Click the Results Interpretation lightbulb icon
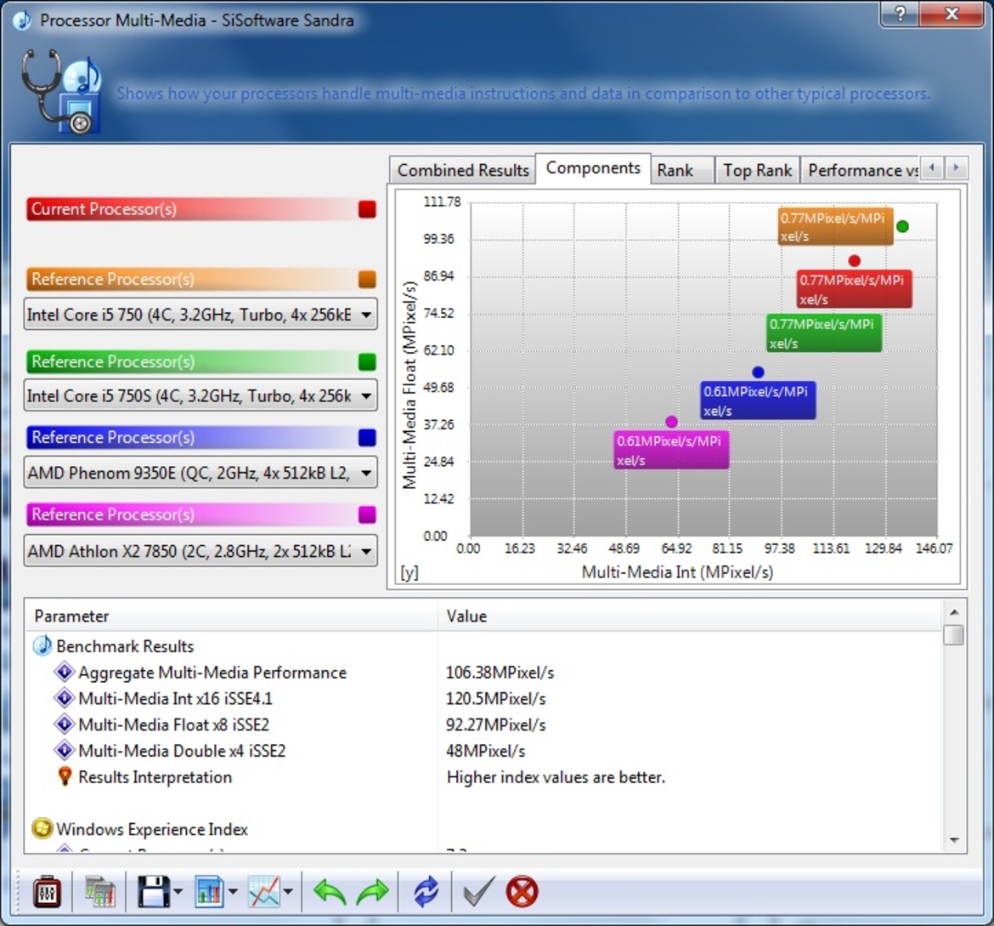This screenshot has height=926, width=994. [x=64, y=775]
